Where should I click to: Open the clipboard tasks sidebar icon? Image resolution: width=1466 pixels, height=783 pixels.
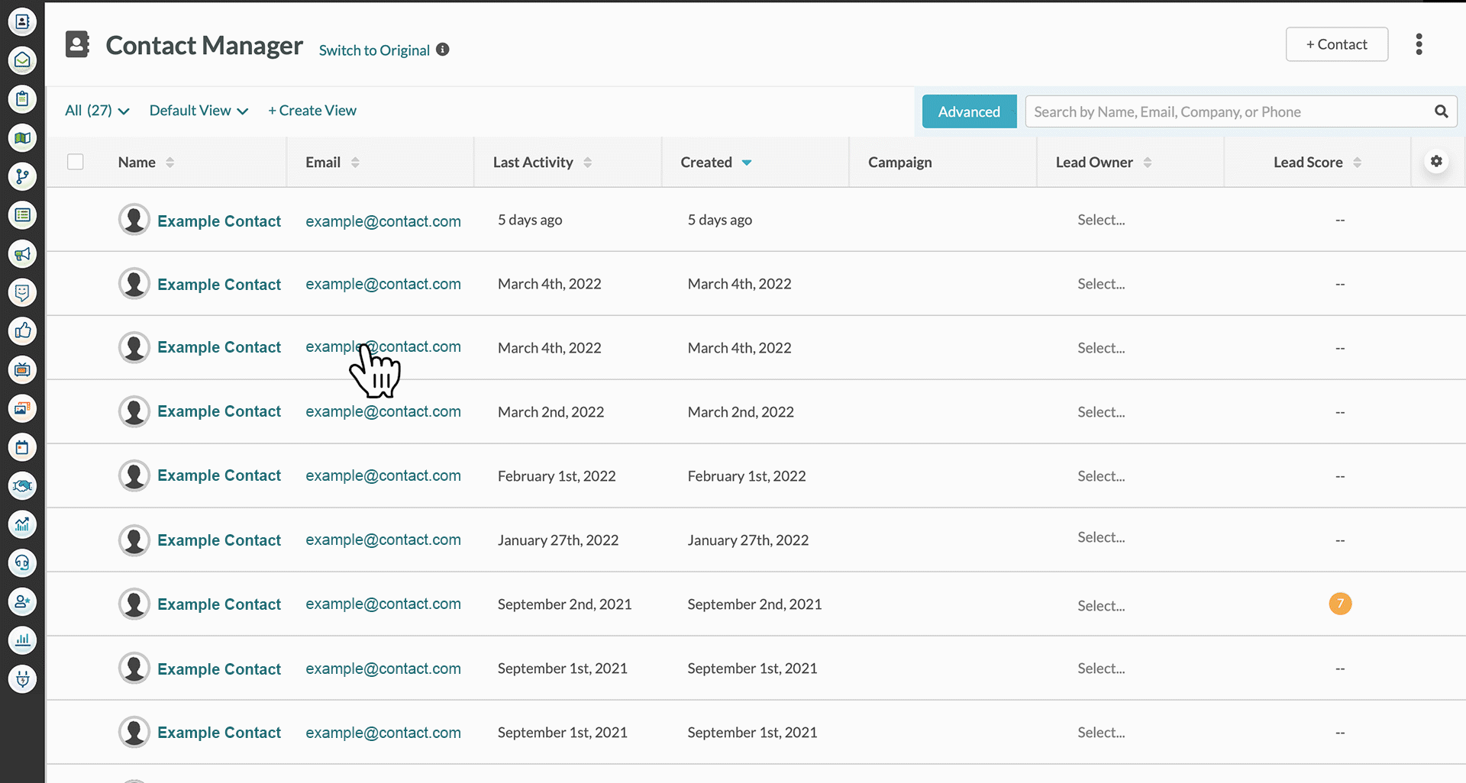tap(22, 99)
